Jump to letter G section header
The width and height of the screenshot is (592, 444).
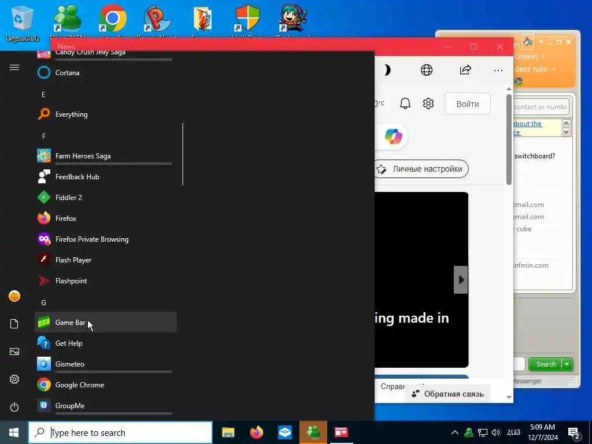(43, 302)
